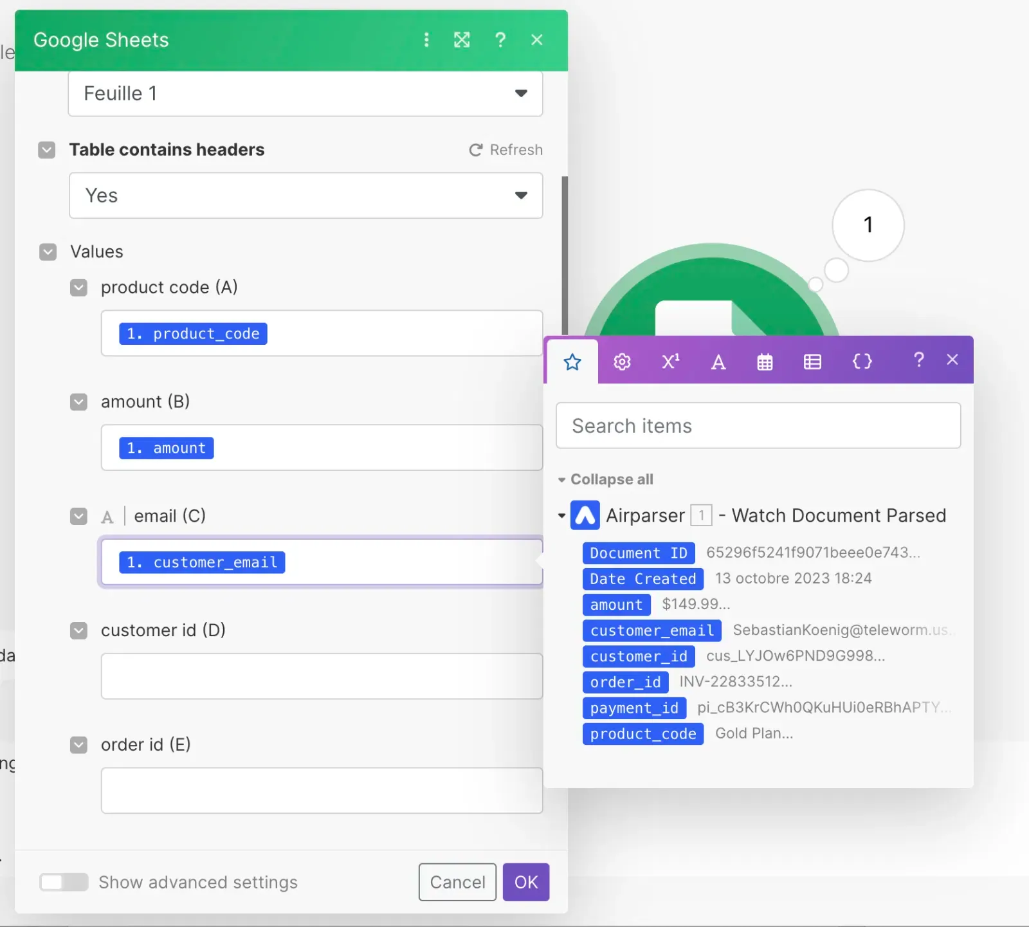Enable Show advanced settings switch
The height and width of the screenshot is (927, 1029).
coord(64,882)
